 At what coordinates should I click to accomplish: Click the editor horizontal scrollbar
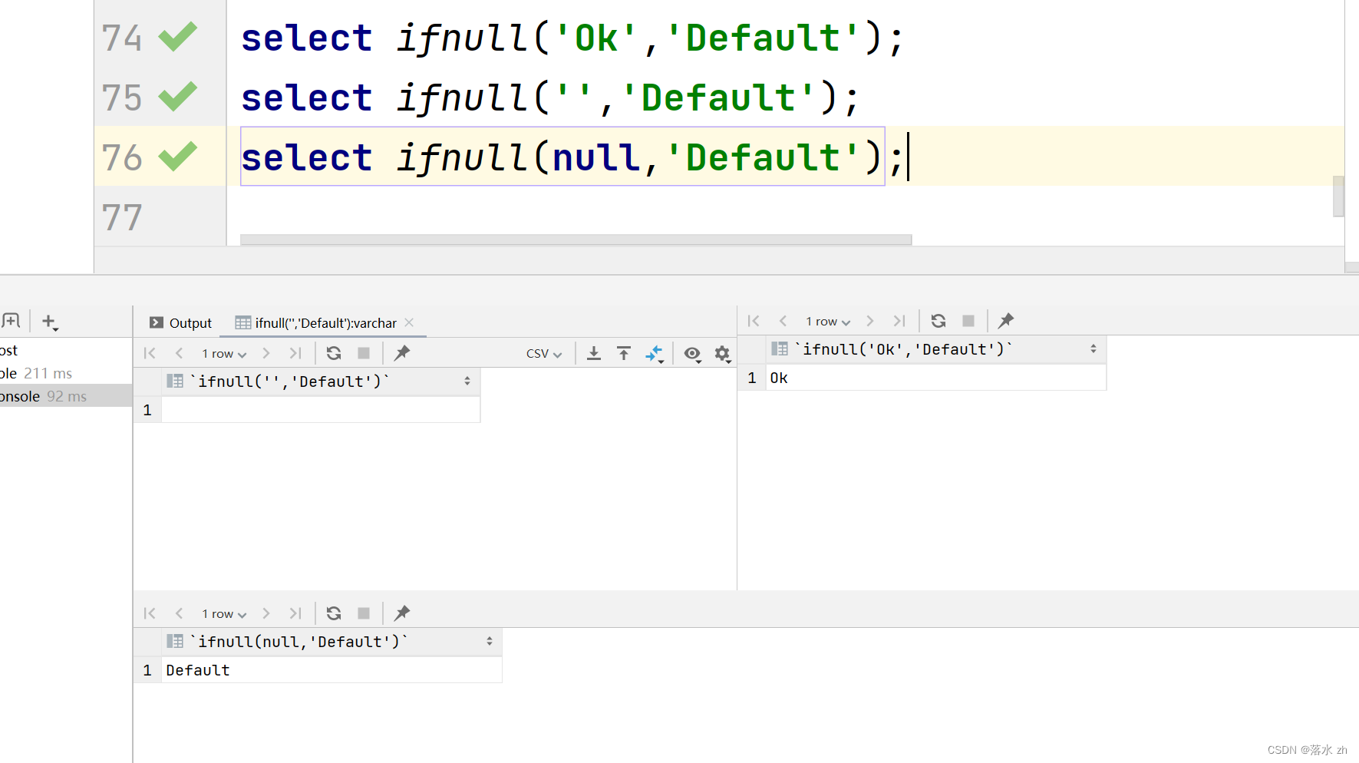tap(576, 239)
